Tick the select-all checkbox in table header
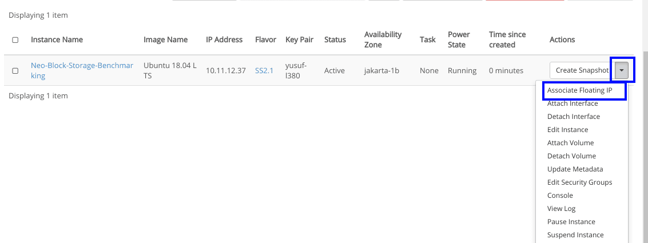This screenshot has width=648, height=243. [x=15, y=40]
